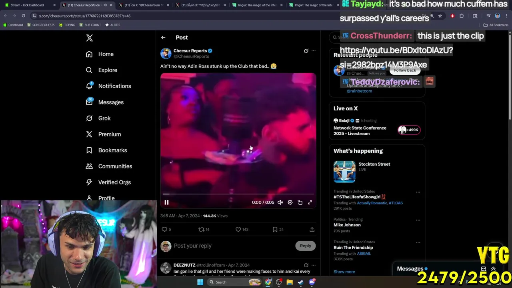Screen dimensions: 512x288
Task: Open the ALERTS bookmark
Action: 112,25
